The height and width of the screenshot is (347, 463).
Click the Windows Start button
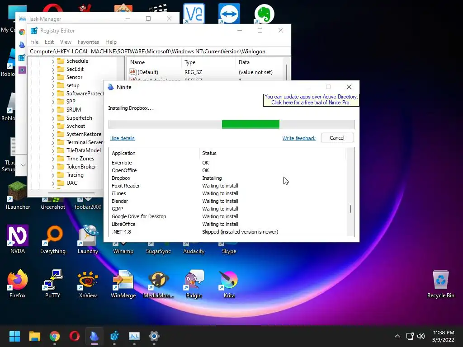pos(14,336)
